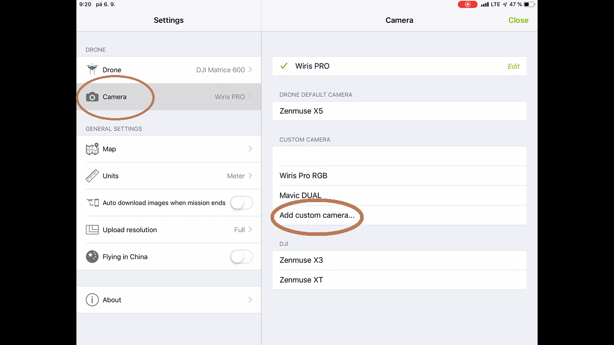Screen dimensions: 614x345
Task: Open Upload resolution chevron next to Full
Action: pos(250,230)
